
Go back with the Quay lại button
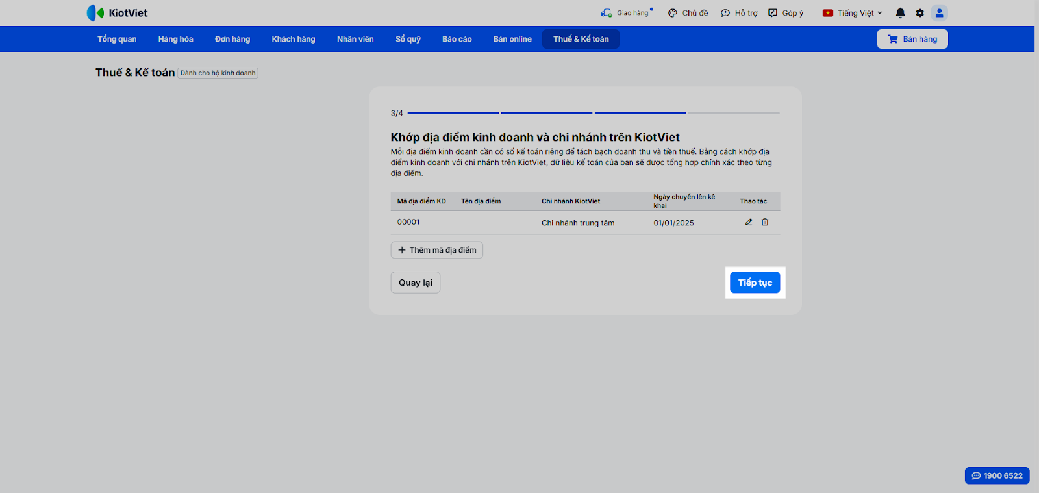416,283
